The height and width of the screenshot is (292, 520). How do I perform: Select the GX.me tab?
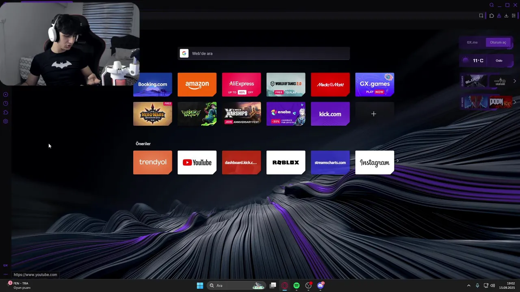click(472, 42)
